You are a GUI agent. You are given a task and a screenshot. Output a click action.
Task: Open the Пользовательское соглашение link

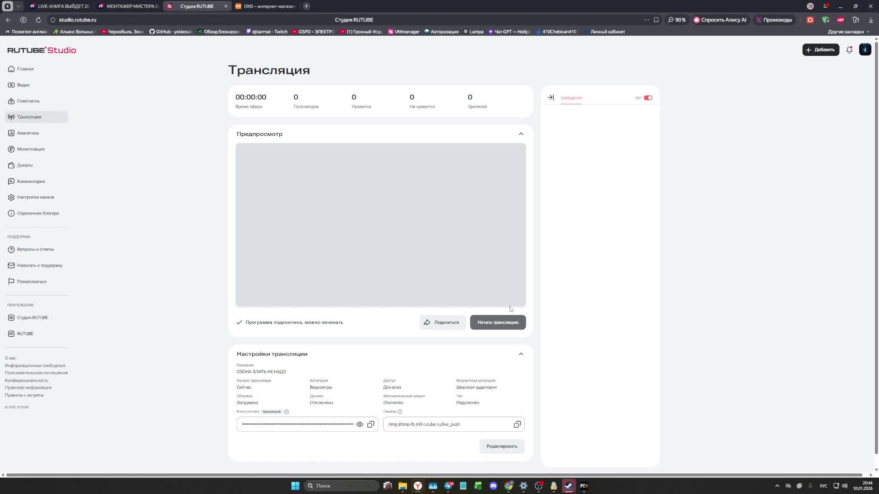36,373
